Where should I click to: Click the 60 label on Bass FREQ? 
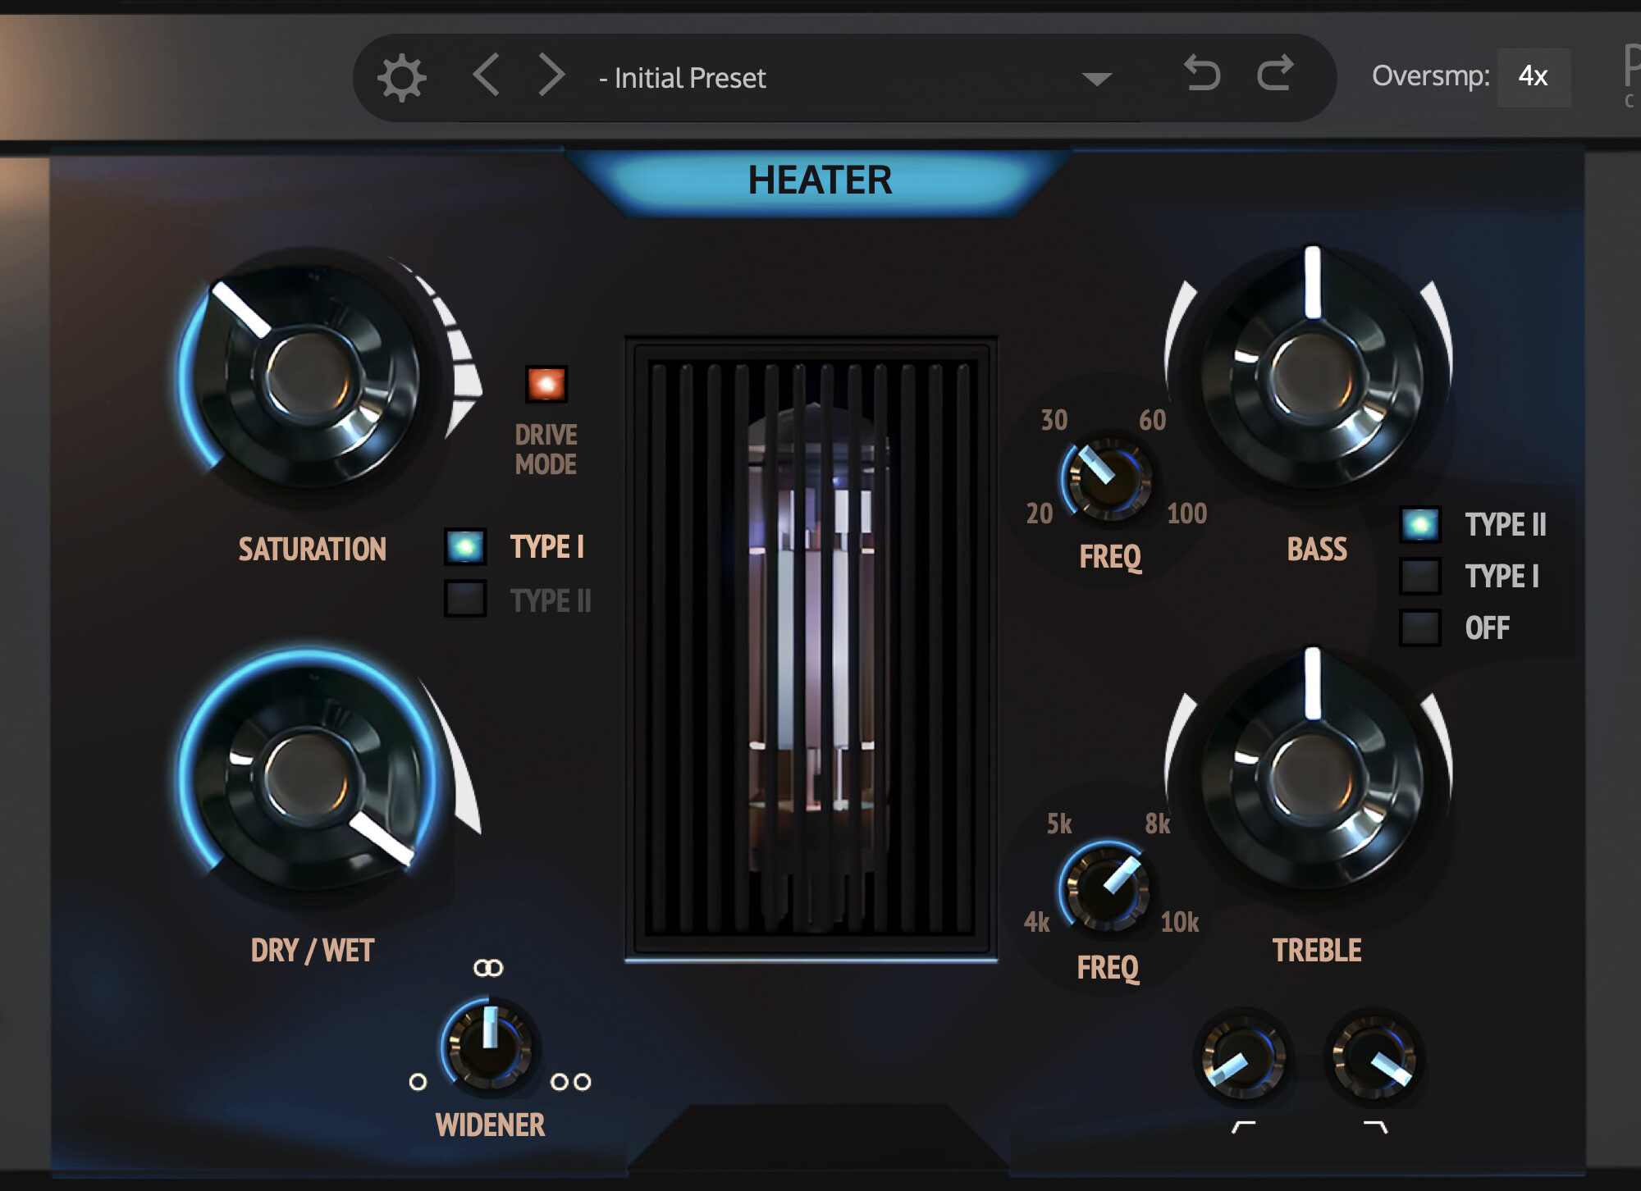point(1152,420)
